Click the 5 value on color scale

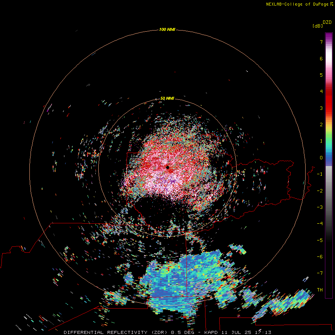321,75
